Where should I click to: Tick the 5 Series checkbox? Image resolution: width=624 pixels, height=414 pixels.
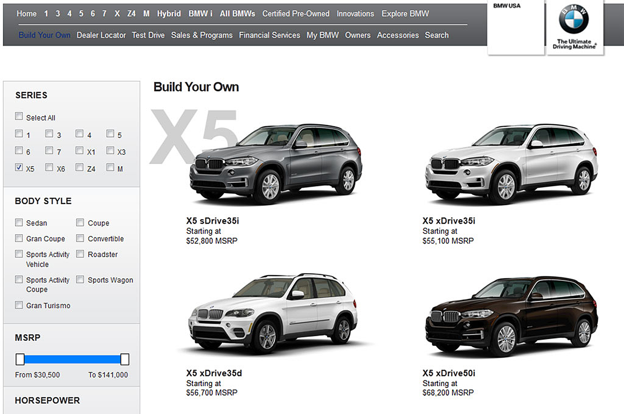pos(110,133)
